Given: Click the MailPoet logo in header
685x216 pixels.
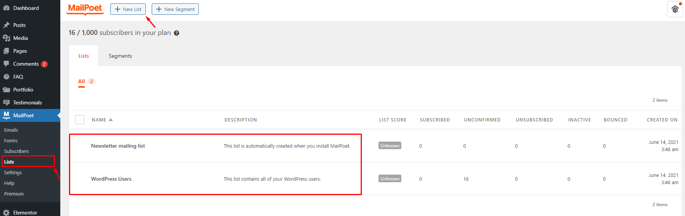Looking at the screenshot, I should (85, 9).
